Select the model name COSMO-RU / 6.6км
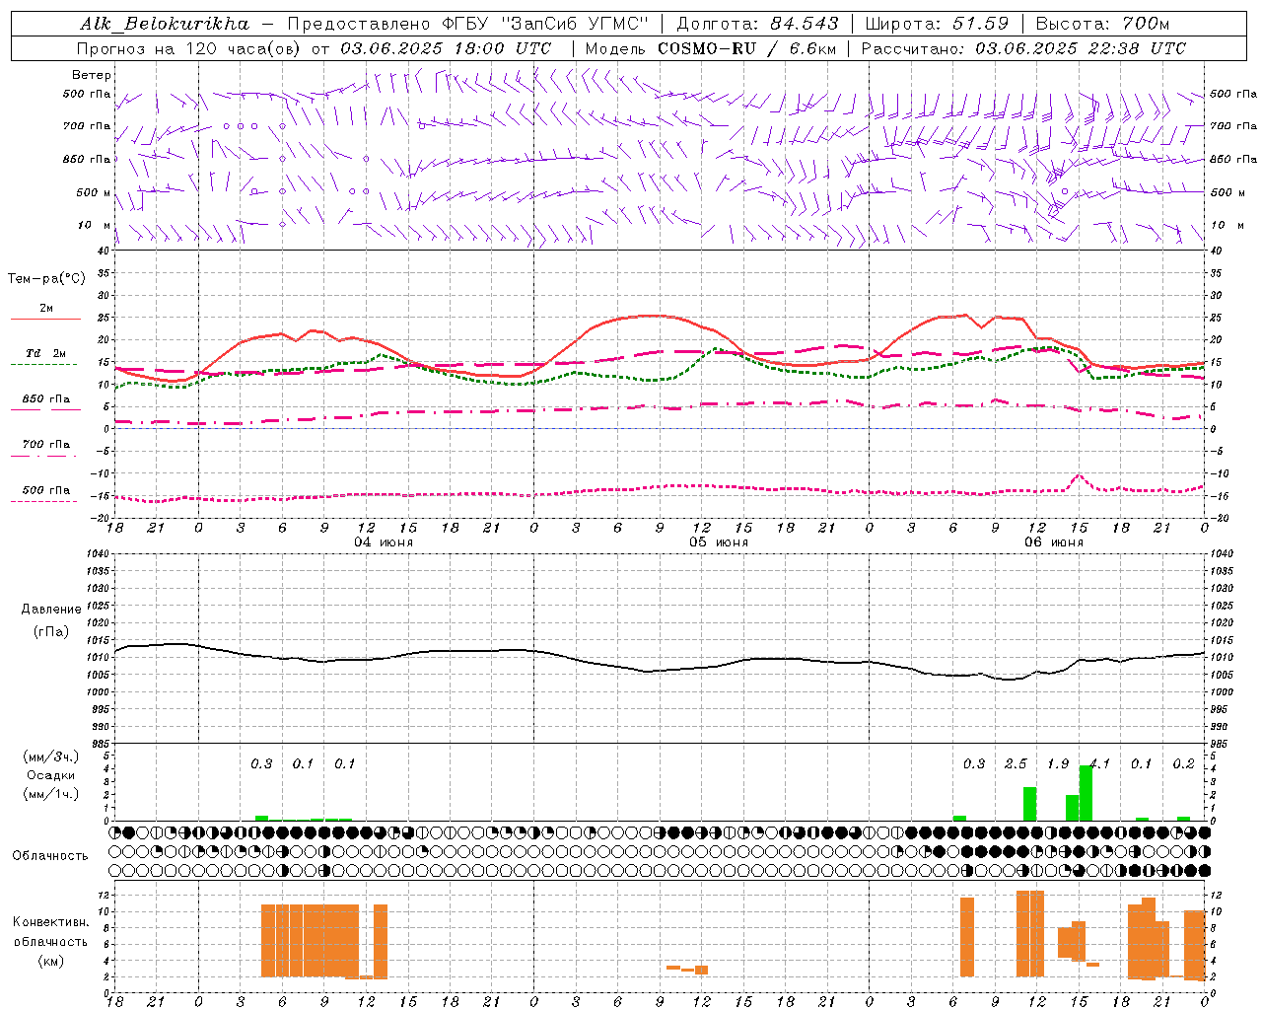This screenshot has width=1262, height=1010. click(x=746, y=48)
